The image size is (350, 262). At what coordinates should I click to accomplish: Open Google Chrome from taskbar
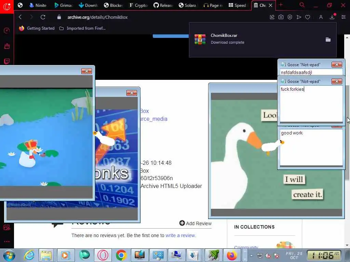pos(121,255)
